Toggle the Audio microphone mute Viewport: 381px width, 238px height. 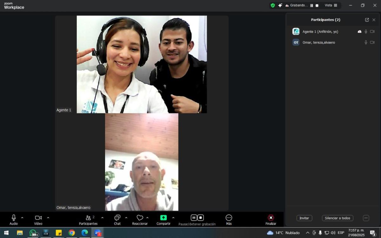tap(14, 218)
